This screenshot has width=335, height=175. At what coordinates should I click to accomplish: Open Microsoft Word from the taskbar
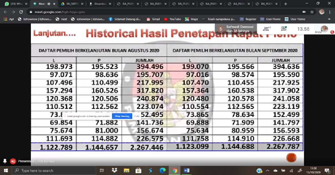pos(186,170)
